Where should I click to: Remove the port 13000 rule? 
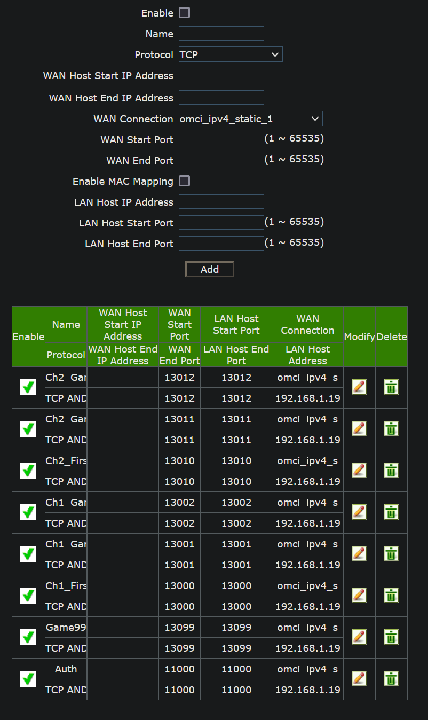[391, 595]
